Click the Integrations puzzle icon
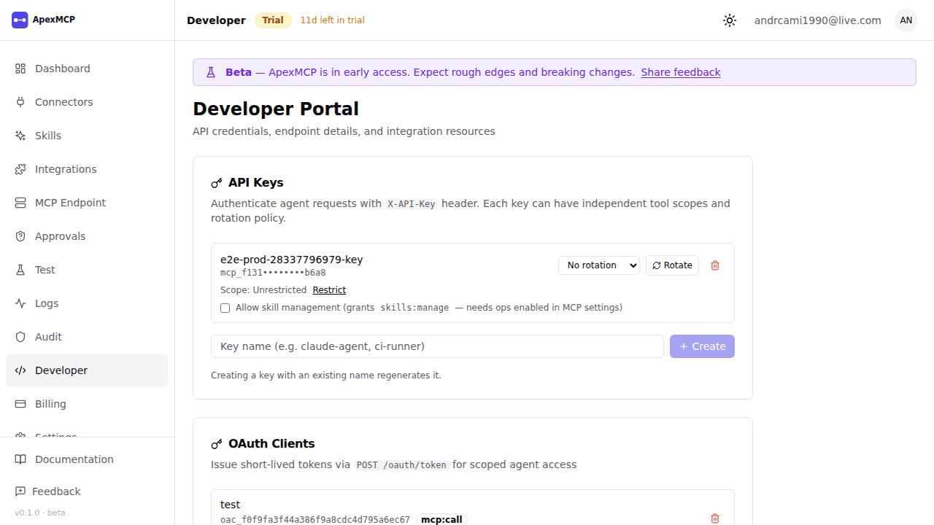The height and width of the screenshot is (525, 934). (x=20, y=169)
